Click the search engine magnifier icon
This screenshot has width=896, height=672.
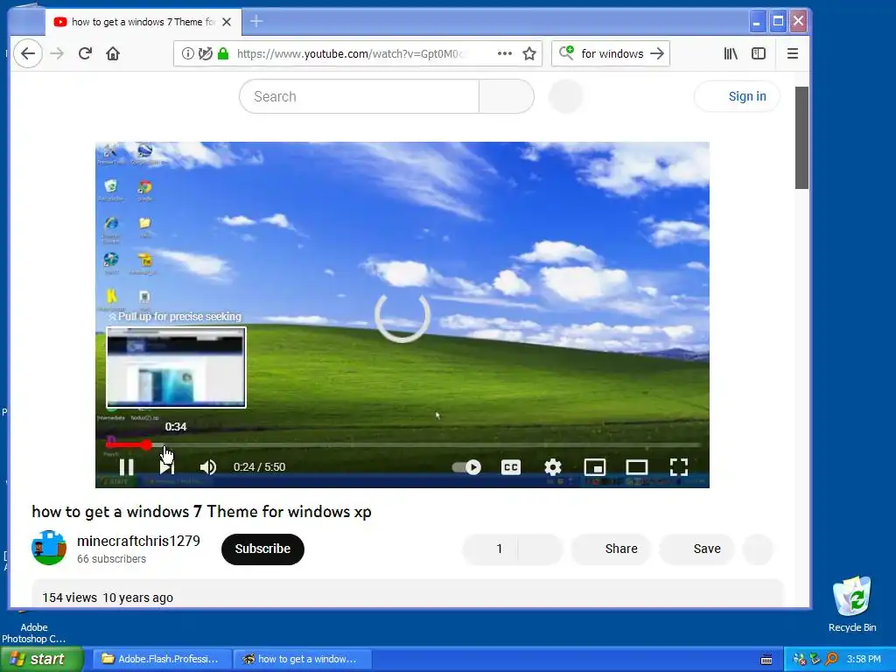[x=566, y=53]
